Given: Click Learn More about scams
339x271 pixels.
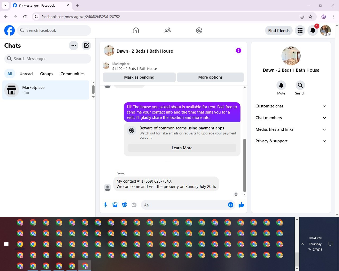Looking at the screenshot, I should 182,148.
